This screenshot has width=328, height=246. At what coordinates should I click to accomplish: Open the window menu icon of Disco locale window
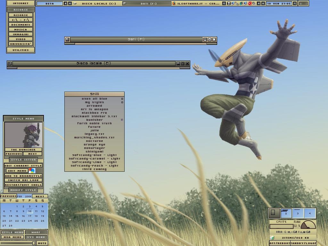tap(10, 63)
